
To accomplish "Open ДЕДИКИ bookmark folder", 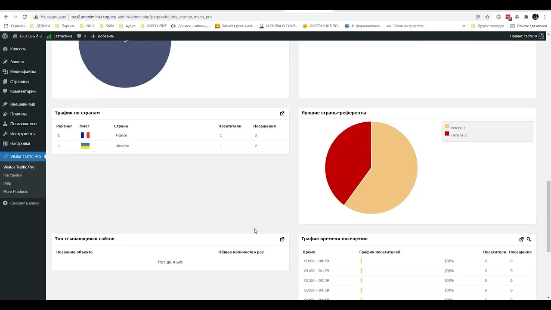I will [x=40, y=26].
